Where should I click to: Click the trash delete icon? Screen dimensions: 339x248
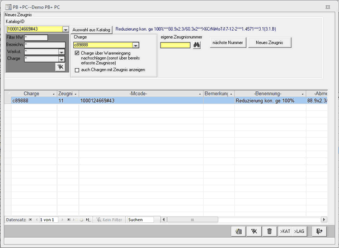pos(269,231)
